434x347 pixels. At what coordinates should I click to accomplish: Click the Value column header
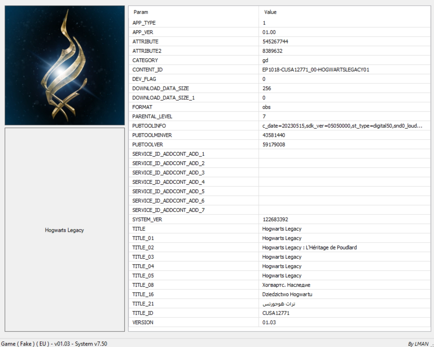pos(270,12)
